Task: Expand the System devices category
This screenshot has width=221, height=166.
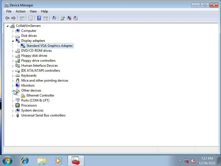Action: pyautogui.click(x=13, y=111)
